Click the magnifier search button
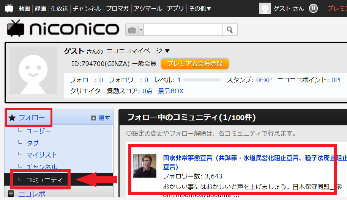 pos(230,30)
